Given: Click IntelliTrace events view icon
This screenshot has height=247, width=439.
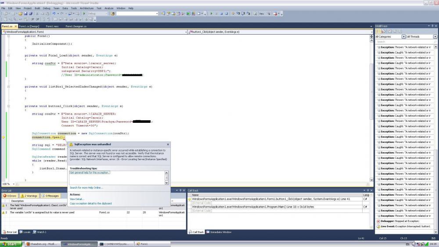Looking at the screenshot, I should point(378,31).
